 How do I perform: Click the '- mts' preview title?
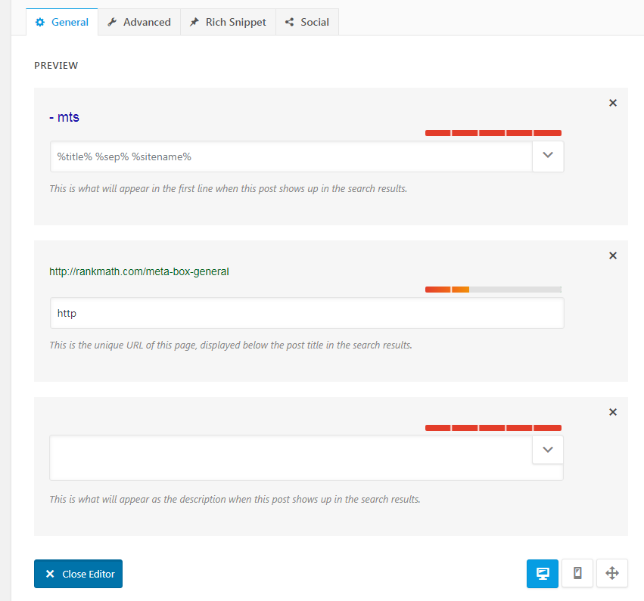tap(64, 117)
